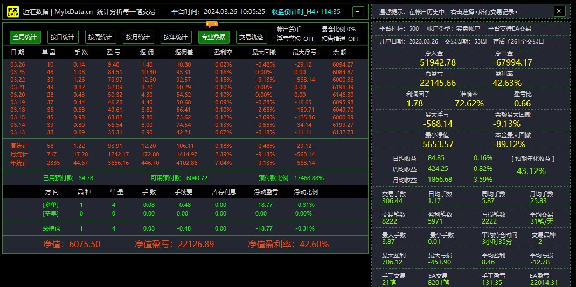Click the 温馨提示 hint text
Screen dimensions: 576x287
point(448,12)
